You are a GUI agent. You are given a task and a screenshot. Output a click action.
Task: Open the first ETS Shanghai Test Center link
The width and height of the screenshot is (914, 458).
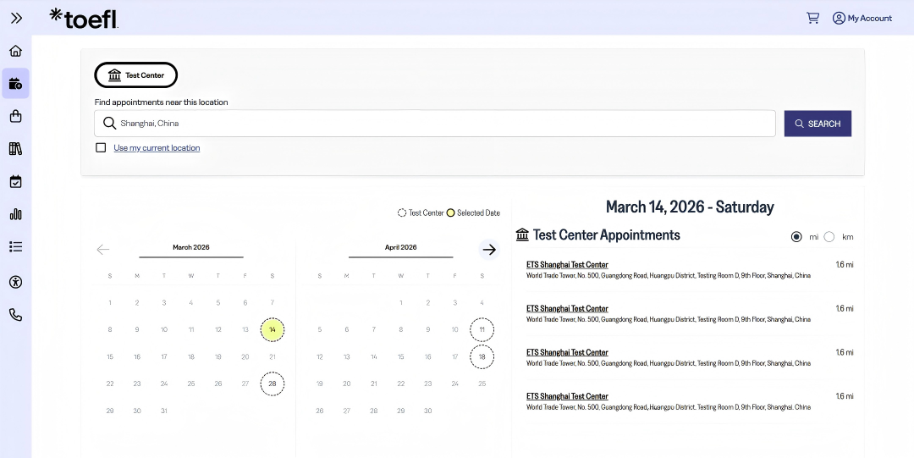point(567,265)
